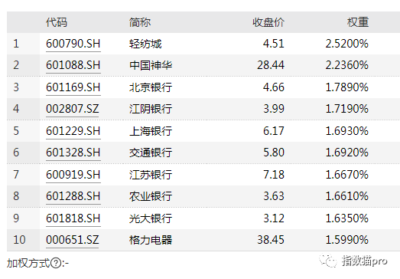Select the stock name 江阴银行
The height and width of the screenshot is (279, 400).
click(151, 109)
